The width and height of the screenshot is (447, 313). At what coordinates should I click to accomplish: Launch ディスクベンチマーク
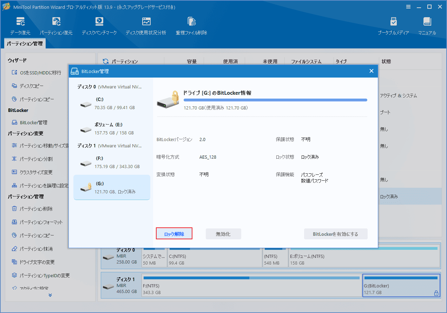coord(99,26)
